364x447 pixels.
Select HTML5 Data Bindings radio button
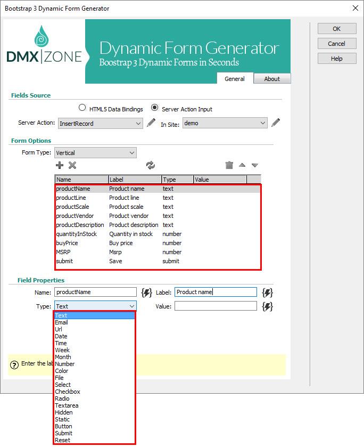coord(82,108)
